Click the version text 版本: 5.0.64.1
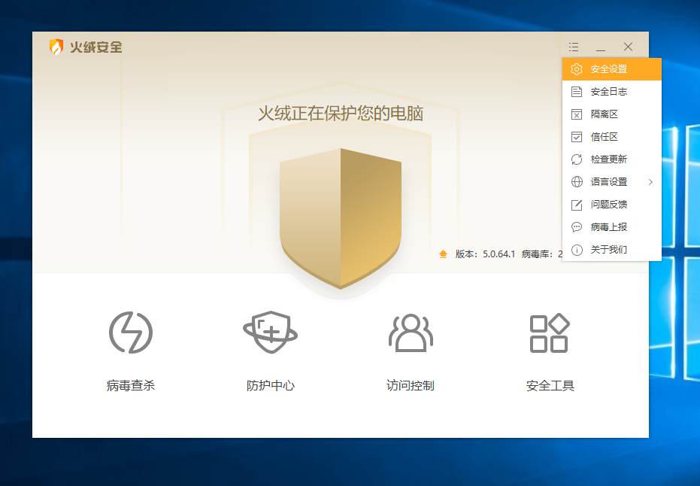Screen dimensions: 700x486 click(485, 254)
